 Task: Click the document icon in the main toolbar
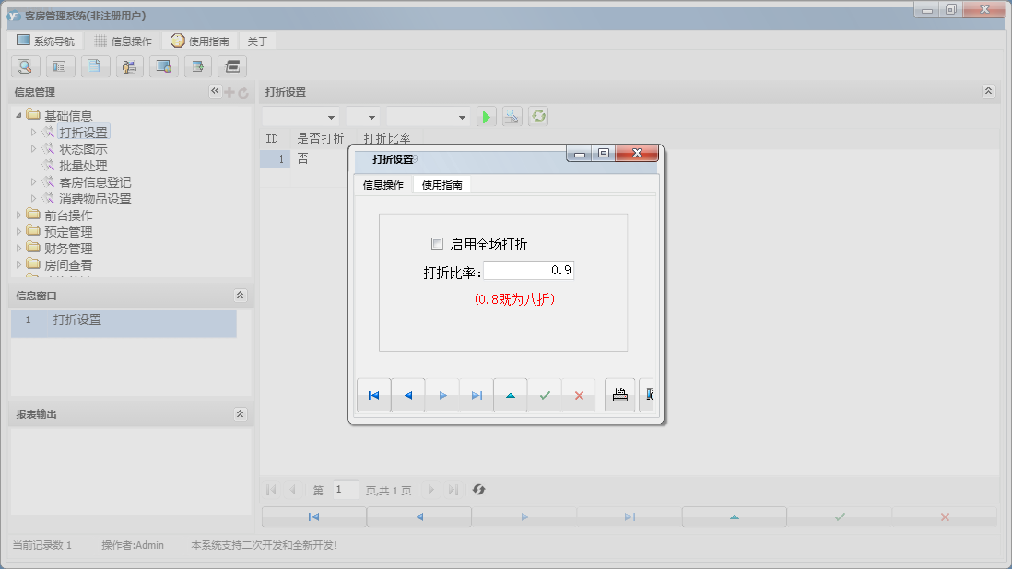click(95, 66)
